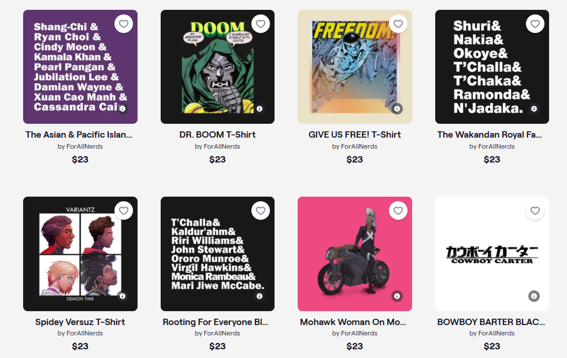Heart the Rooting For Everyone Black shirt

[x=261, y=211]
